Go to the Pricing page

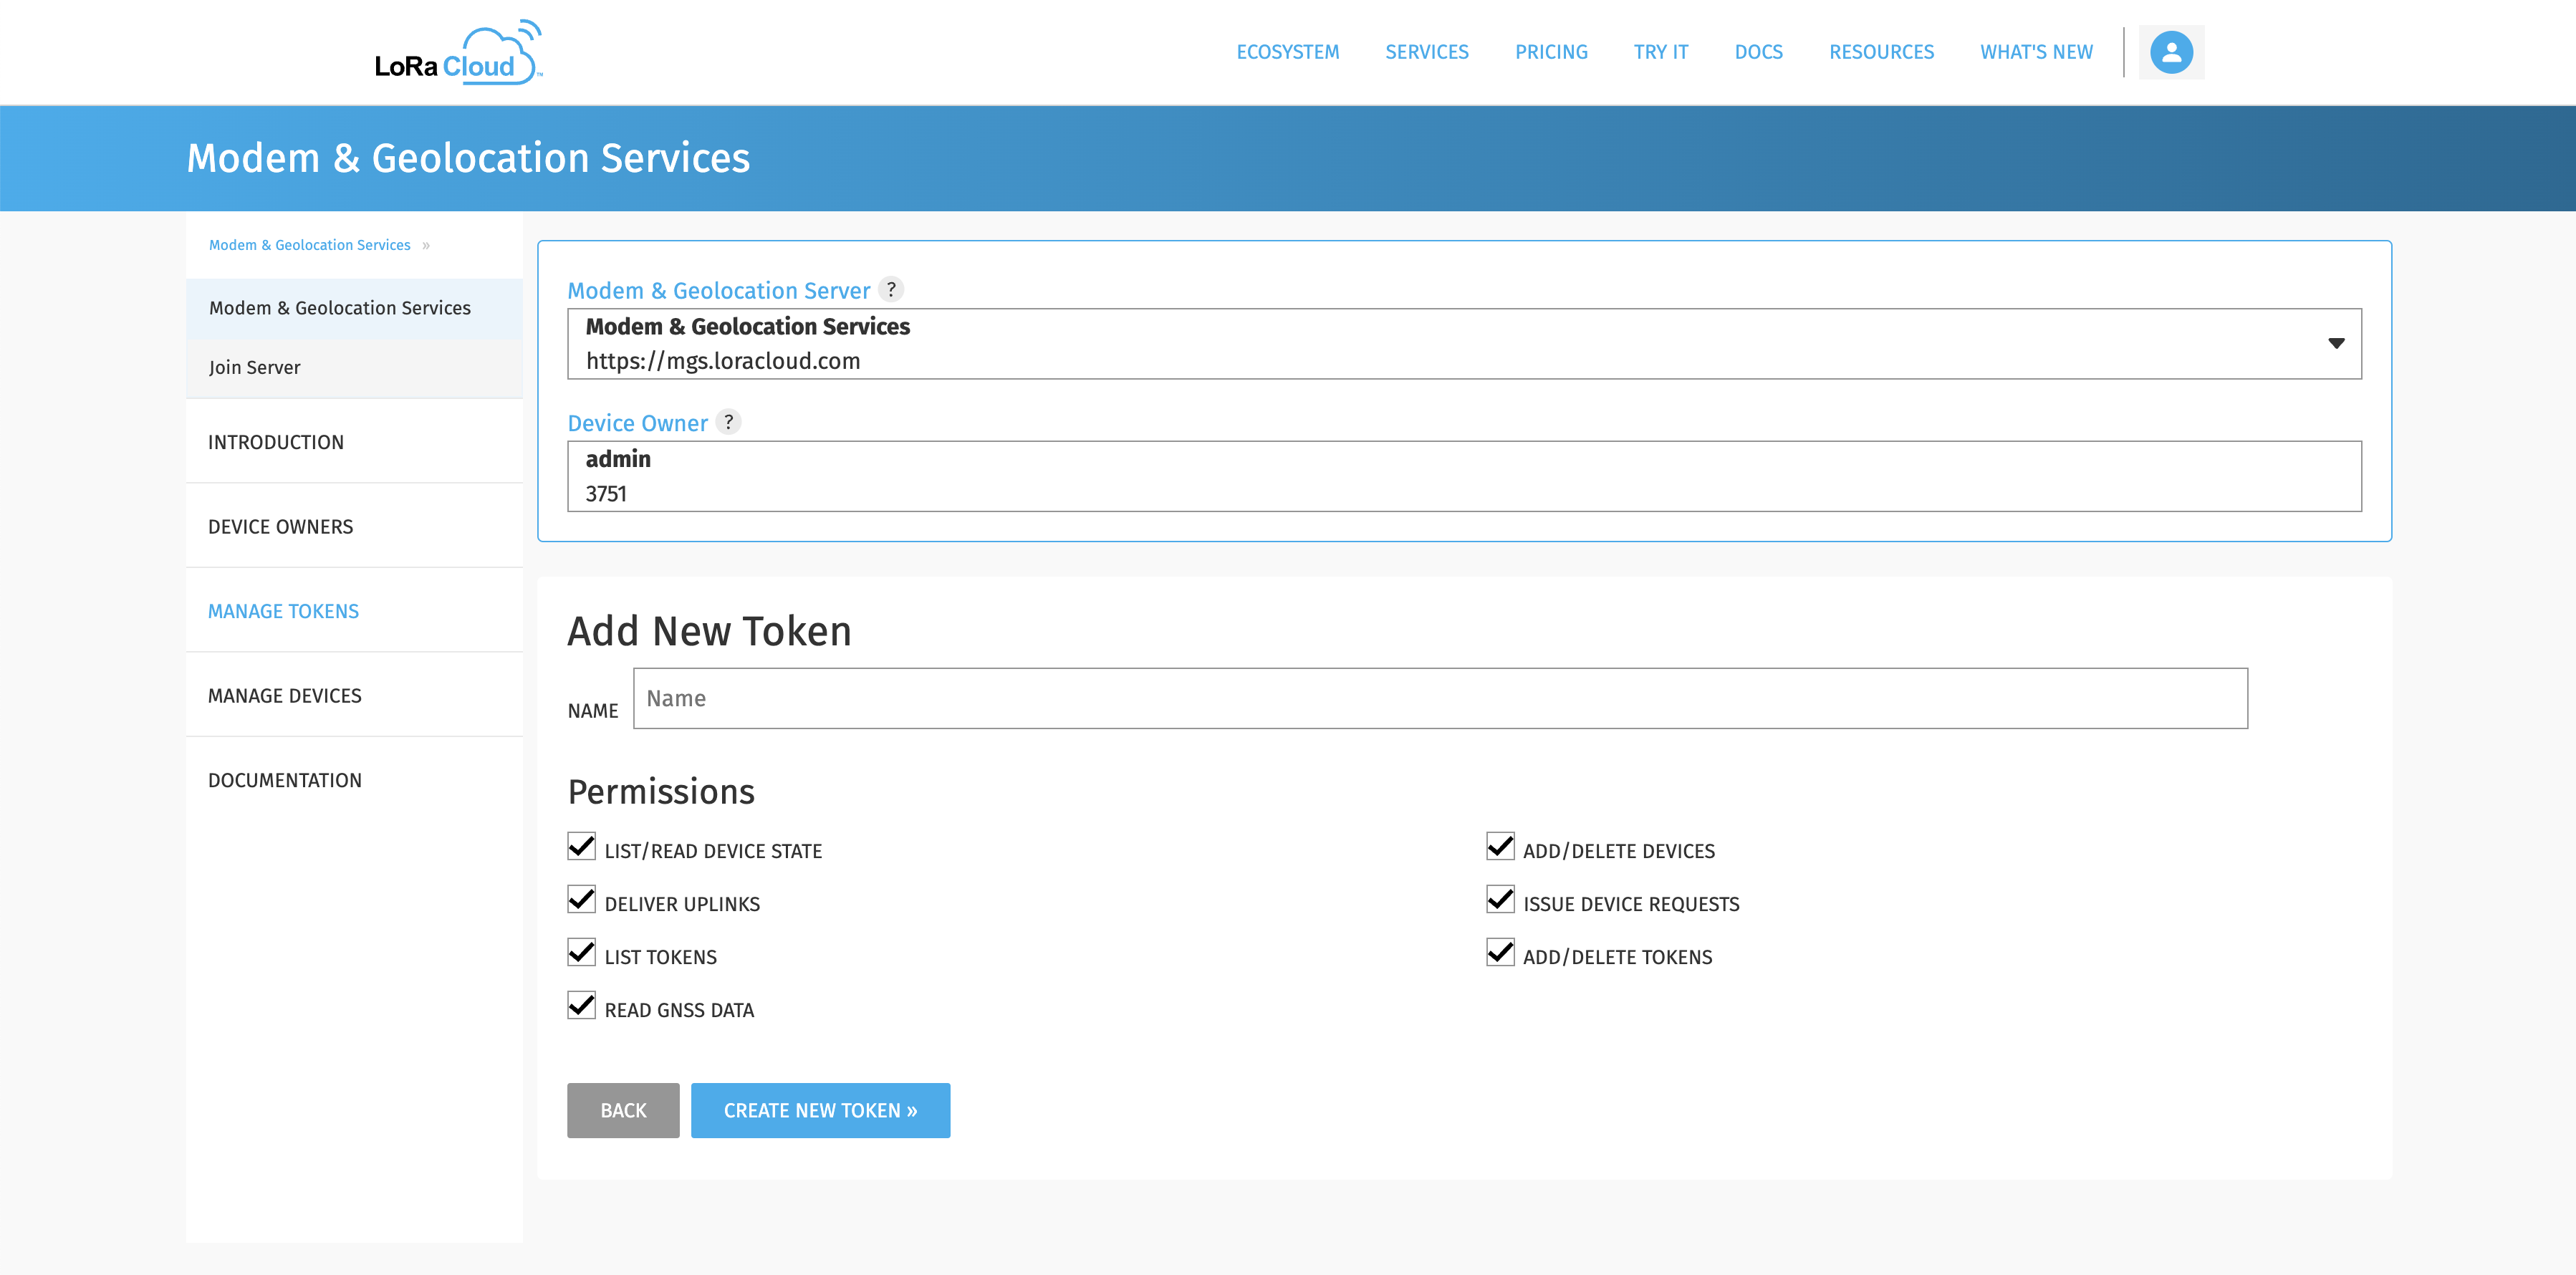[1551, 52]
